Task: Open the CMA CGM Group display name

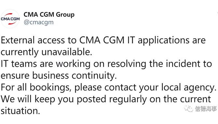Action: (x=49, y=14)
